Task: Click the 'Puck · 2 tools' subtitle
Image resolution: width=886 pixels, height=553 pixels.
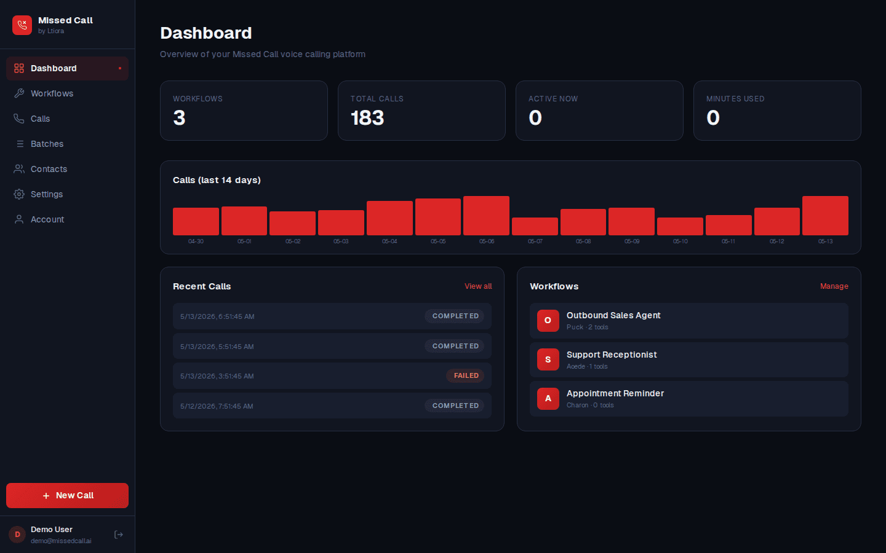Action: [587, 327]
